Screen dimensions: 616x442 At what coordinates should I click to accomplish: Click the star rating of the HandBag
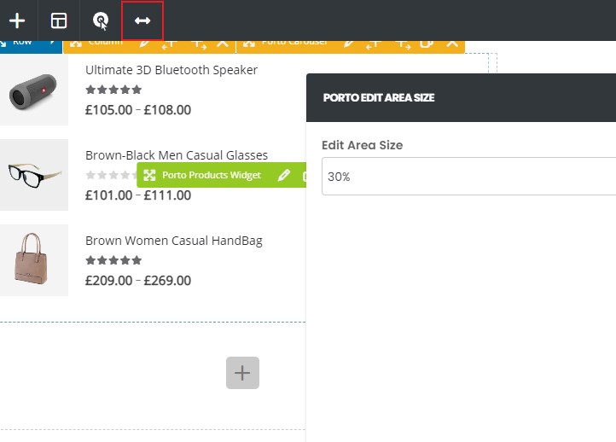113,260
